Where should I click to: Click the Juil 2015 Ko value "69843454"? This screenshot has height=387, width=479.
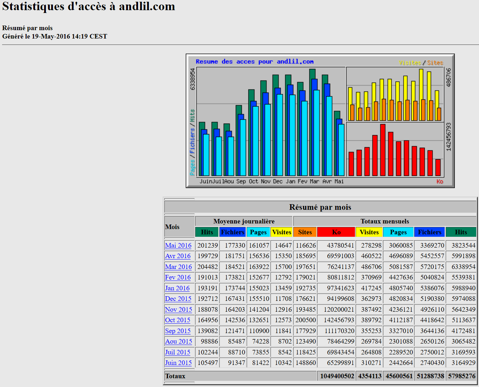(341, 352)
